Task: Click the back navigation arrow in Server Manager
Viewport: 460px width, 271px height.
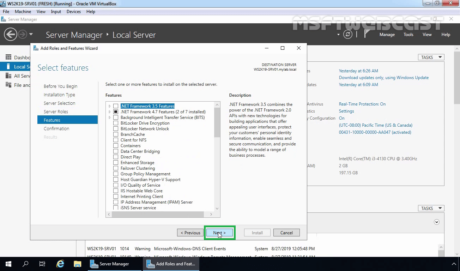Action: (x=10, y=34)
